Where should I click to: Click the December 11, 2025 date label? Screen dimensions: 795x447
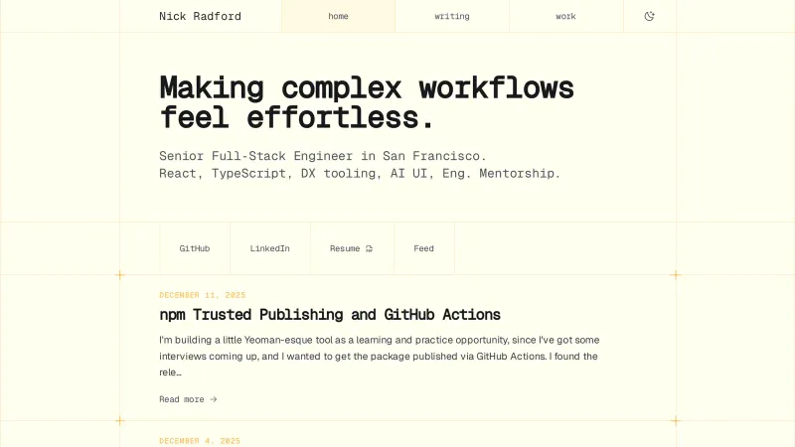coord(202,295)
